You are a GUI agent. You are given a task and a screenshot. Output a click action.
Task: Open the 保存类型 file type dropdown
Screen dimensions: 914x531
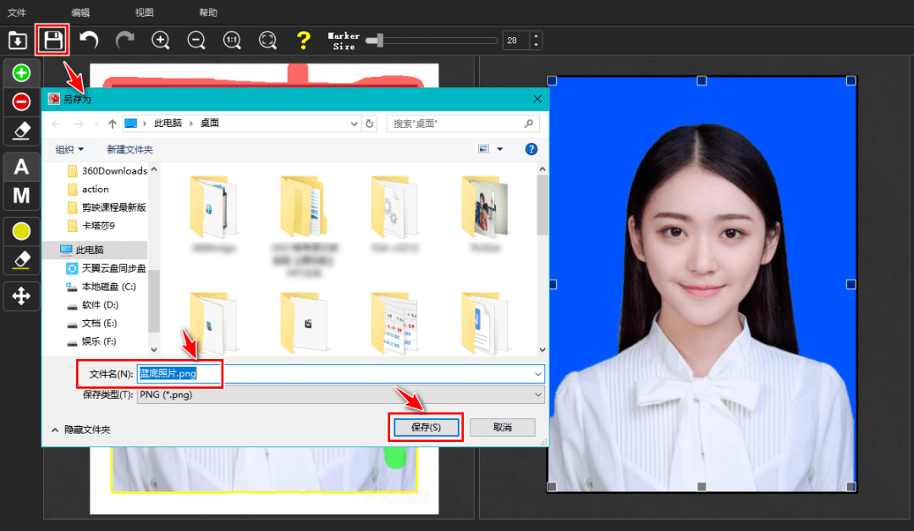click(x=340, y=395)
